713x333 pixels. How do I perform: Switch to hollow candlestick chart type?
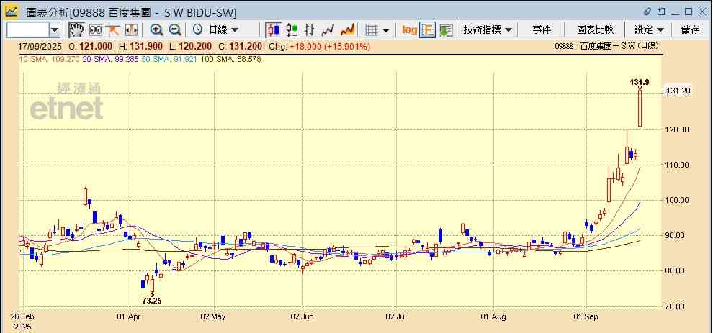[x=292, y=30]
